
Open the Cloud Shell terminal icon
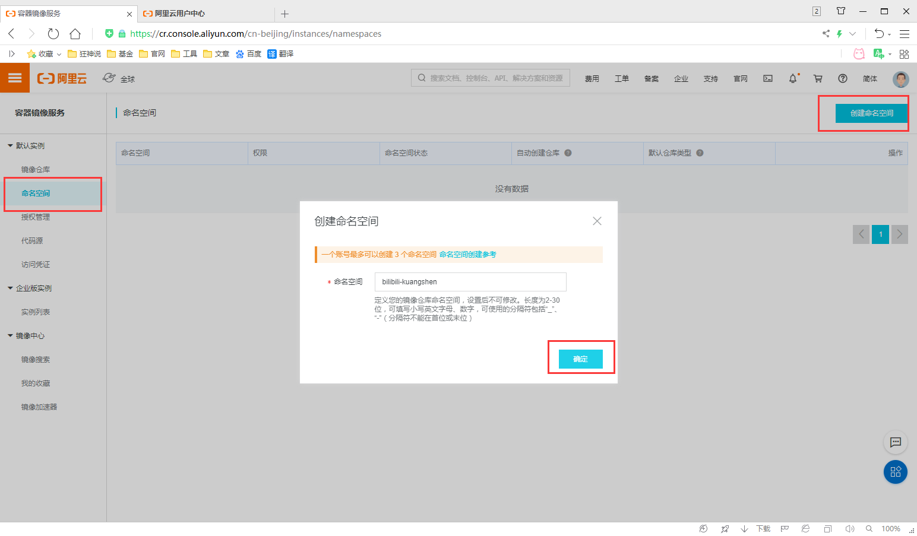point(767,78)
